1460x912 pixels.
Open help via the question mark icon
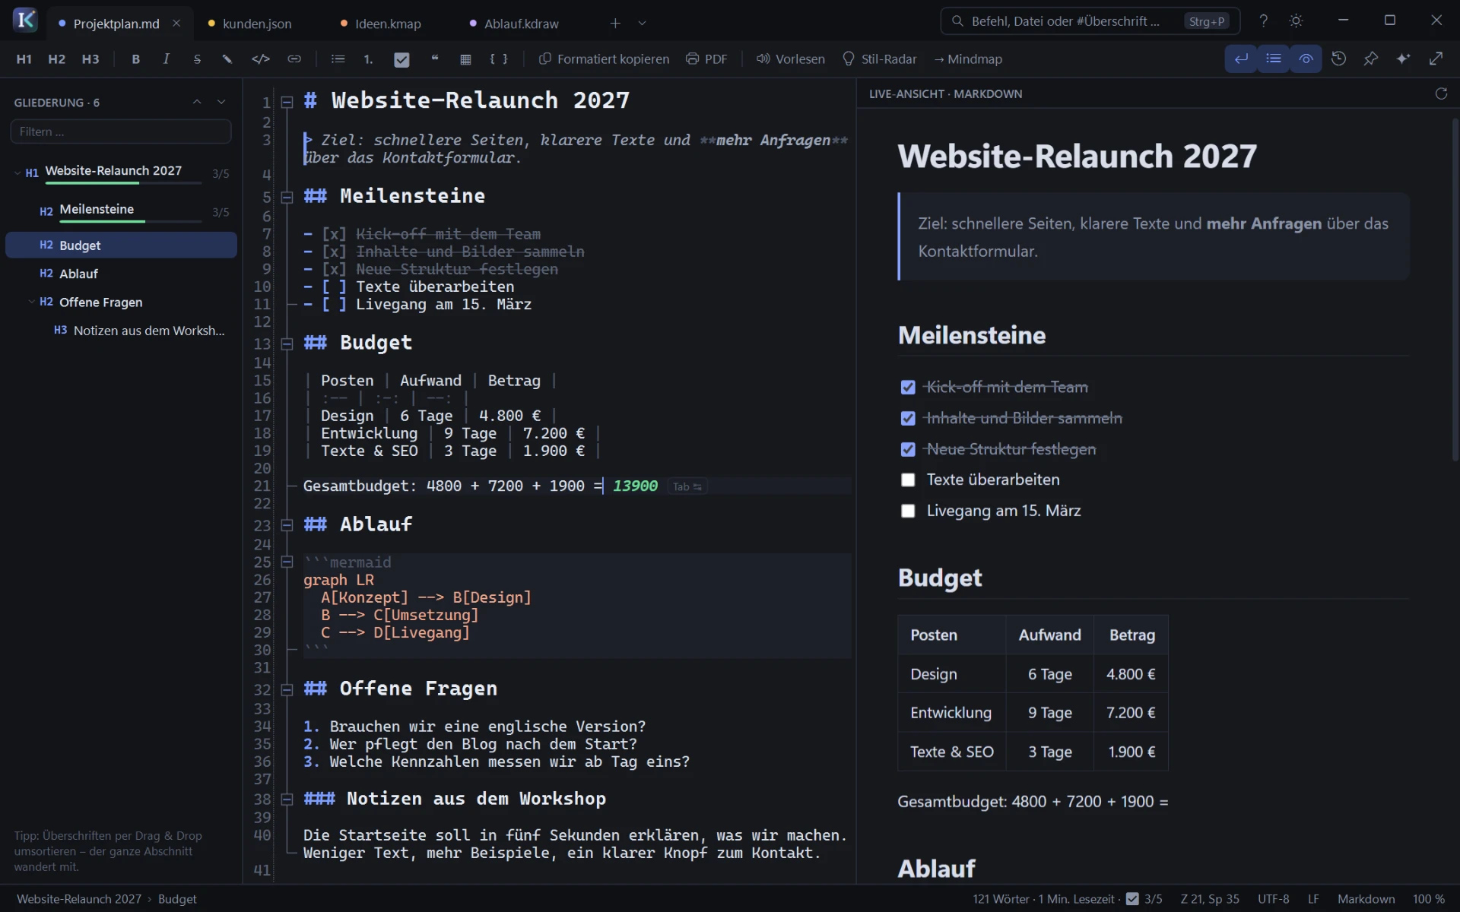pyautogui.click(x=1263, y=21)
